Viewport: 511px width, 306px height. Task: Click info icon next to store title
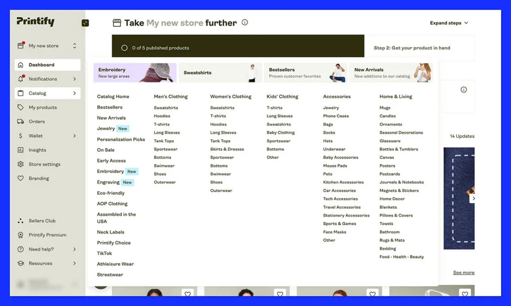[245, 22]
